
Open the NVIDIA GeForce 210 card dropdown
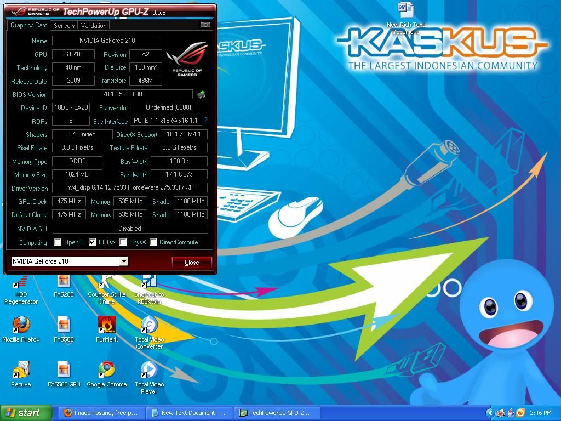[123, 261]
